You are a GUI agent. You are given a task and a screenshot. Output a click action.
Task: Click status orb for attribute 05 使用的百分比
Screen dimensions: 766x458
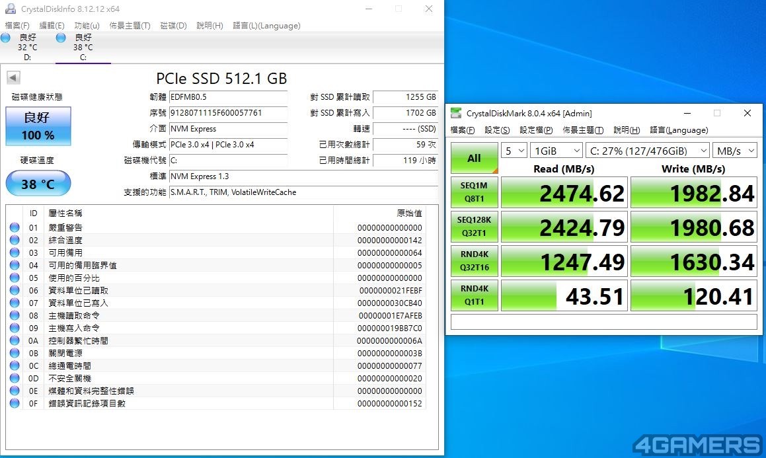(x=15, y=278)
